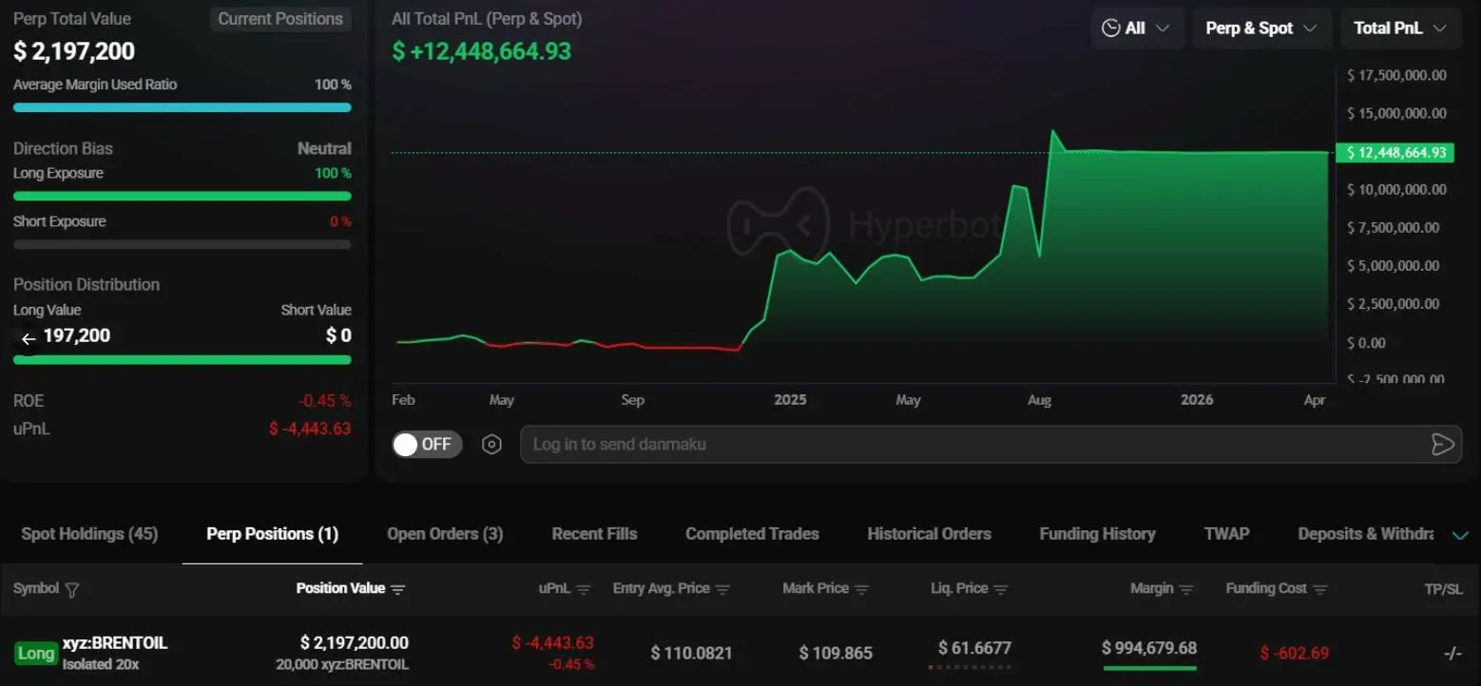Click the mark price $ 109.865 cell

(836, 654)
